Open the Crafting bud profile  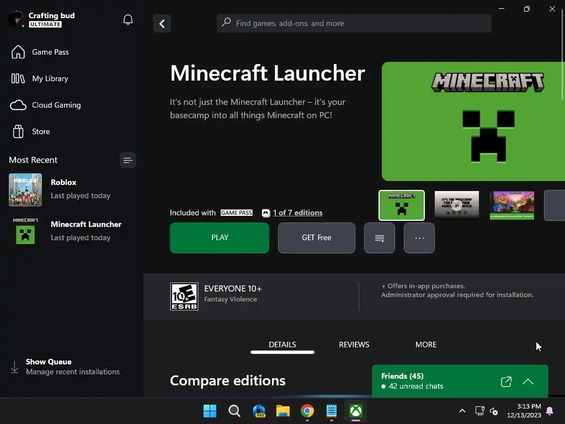tap(41, 19)
